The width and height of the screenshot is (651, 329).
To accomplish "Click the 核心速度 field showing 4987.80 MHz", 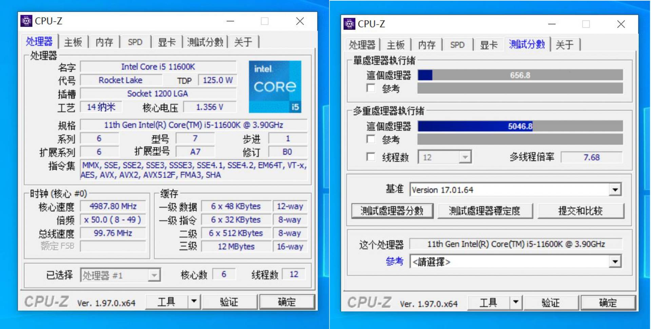I will 113,206.
